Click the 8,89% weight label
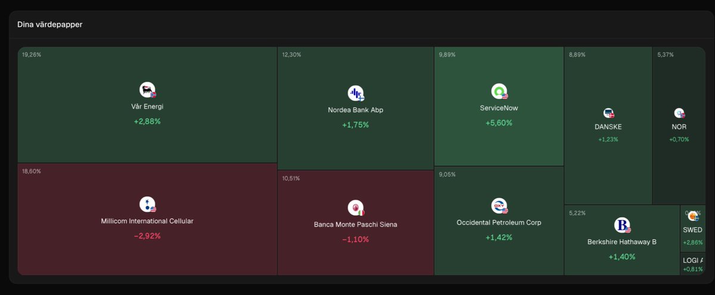The image size is (715, 295). (577, 55)
